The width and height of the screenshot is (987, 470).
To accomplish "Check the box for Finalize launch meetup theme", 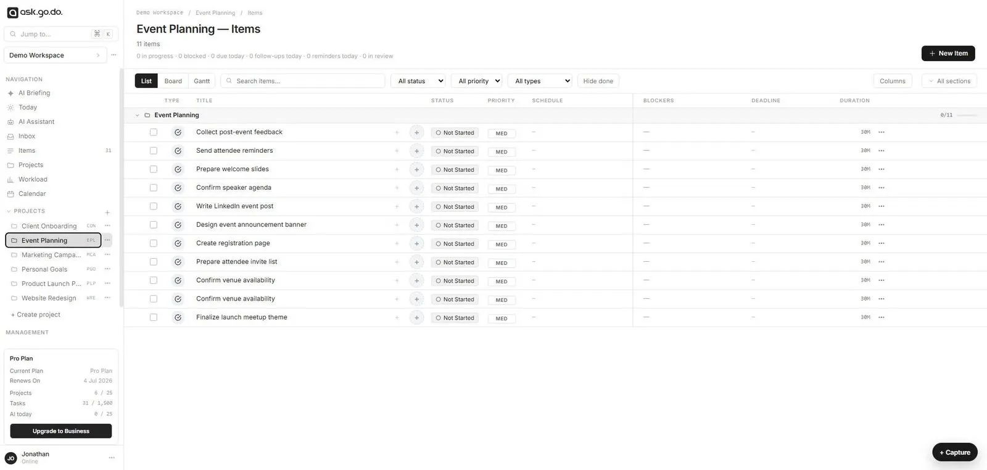I will 154,317.
